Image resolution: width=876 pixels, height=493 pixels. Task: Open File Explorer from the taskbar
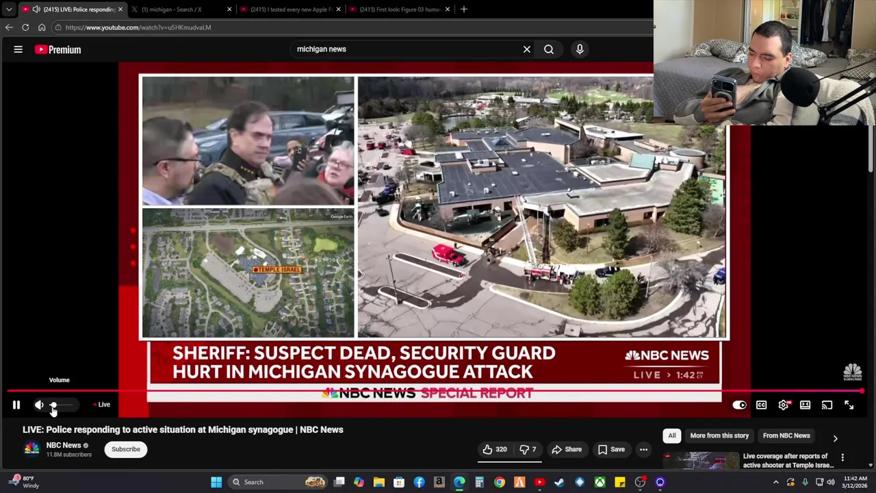coord(378,482)
